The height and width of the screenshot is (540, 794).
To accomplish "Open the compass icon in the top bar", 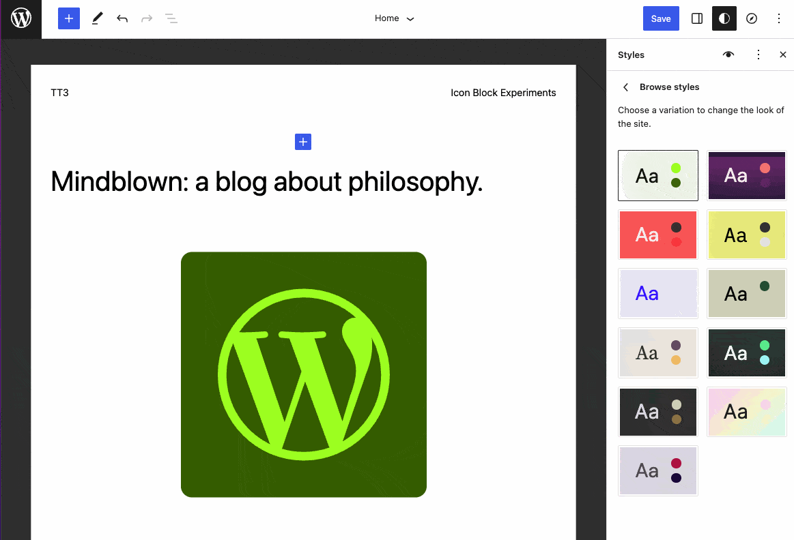I will pos(752,19).
